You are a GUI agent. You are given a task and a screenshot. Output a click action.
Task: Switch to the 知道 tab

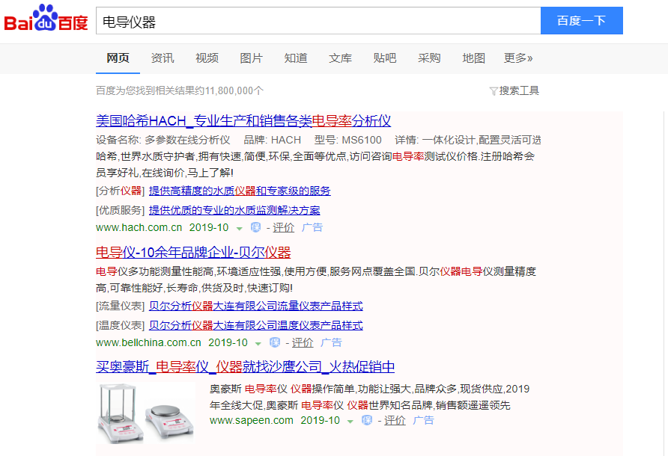(x=296, y=58)
